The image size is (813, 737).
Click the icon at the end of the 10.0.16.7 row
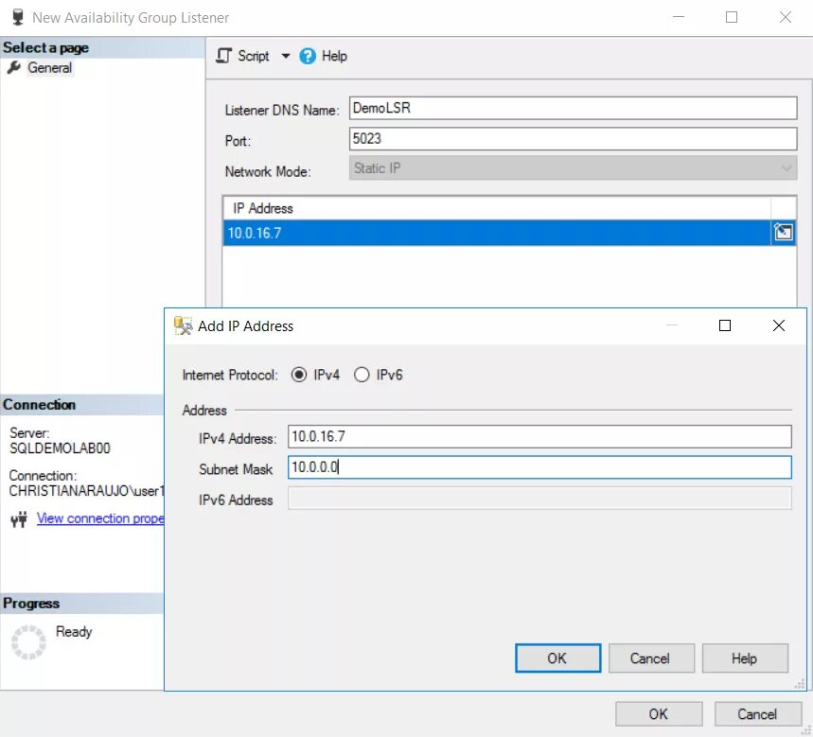coord(783,232)
